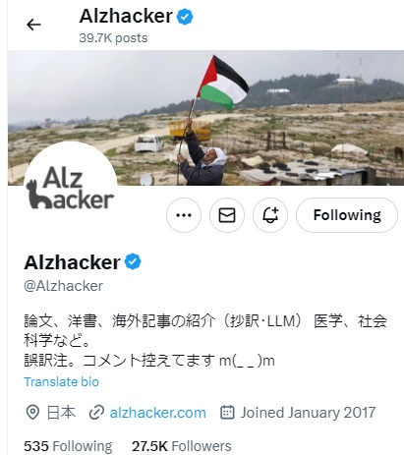Click the Alzhacker title in header
The width and height of the screenshot is (404, 455).
pyautogui.click(x=126, y=16)
